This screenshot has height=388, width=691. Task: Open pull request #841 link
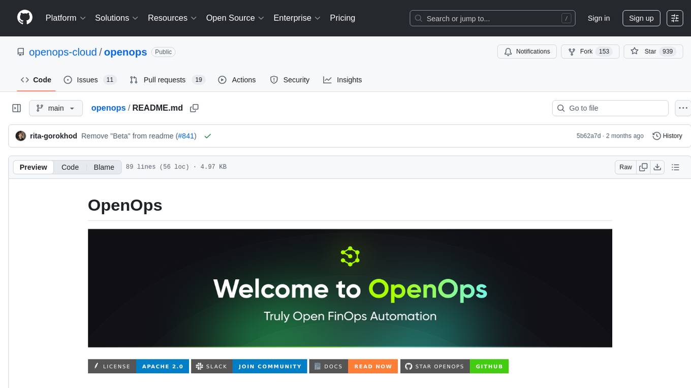tap(186, 136)
